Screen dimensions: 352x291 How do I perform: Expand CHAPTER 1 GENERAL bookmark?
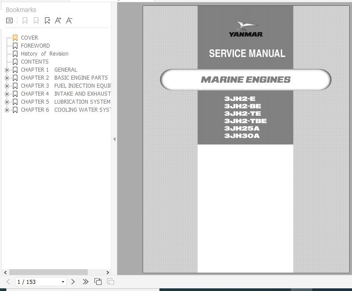(x=7, y=70)
